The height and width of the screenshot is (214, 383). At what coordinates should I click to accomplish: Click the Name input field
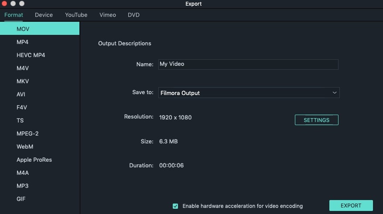(248, 65)
